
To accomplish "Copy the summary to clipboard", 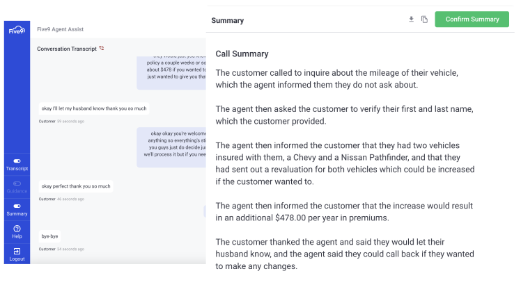I will click(424, 19).
